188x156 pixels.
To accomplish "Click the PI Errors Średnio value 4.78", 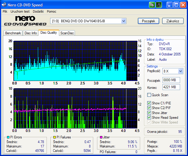I will pyautogui.click(x=41, y=142).
